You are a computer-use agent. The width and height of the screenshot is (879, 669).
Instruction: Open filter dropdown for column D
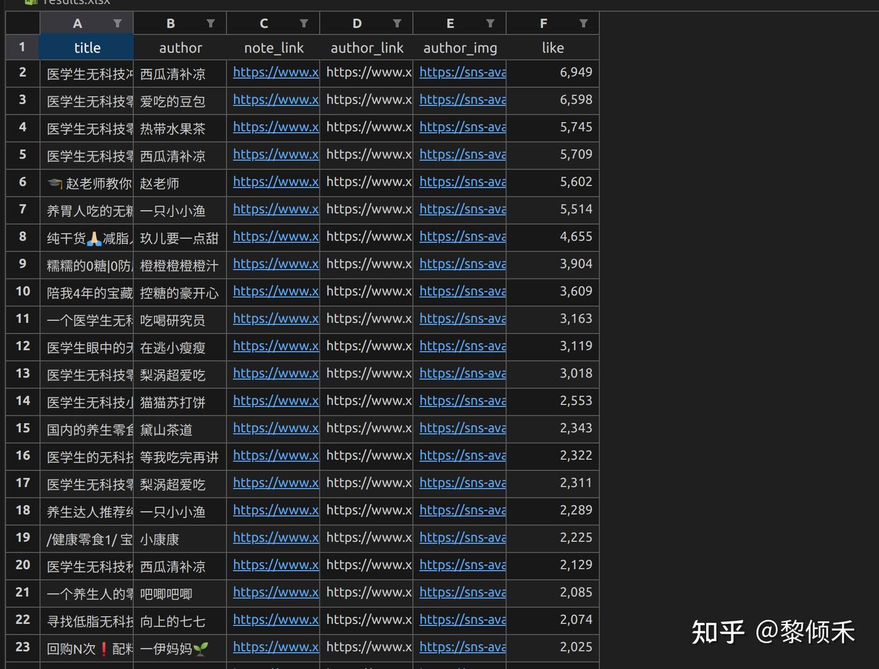point(397,23)
